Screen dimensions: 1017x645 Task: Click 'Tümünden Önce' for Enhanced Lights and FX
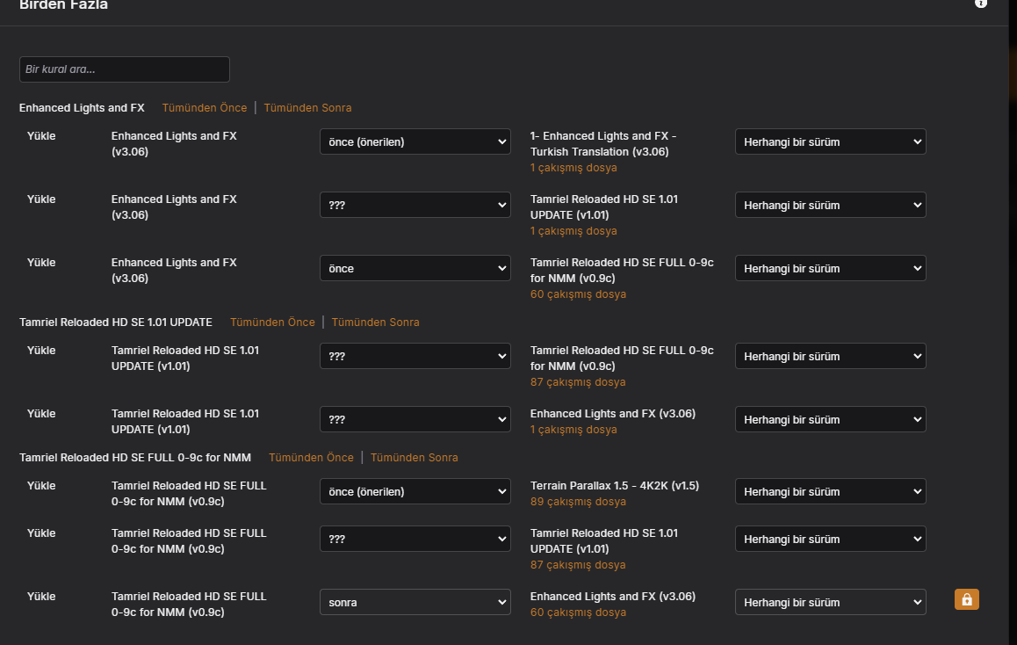pyautogui.click(x=205, y=108)
